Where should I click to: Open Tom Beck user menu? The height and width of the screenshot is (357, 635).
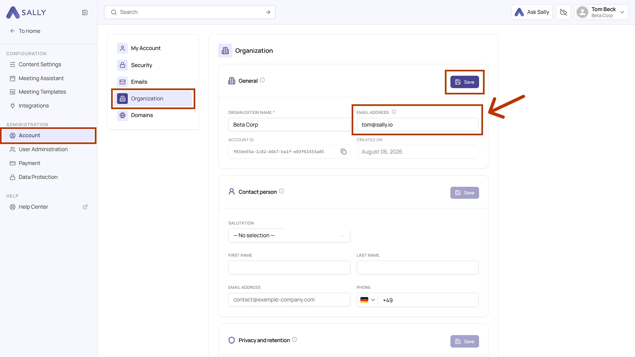tap(601, 12)
